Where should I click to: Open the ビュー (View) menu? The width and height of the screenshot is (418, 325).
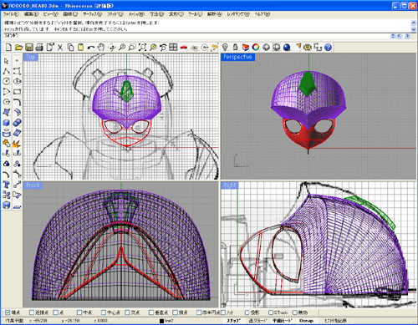[x=51, y=14]
